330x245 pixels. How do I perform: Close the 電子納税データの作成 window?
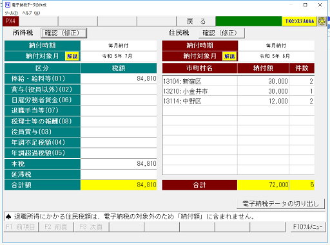320,5
